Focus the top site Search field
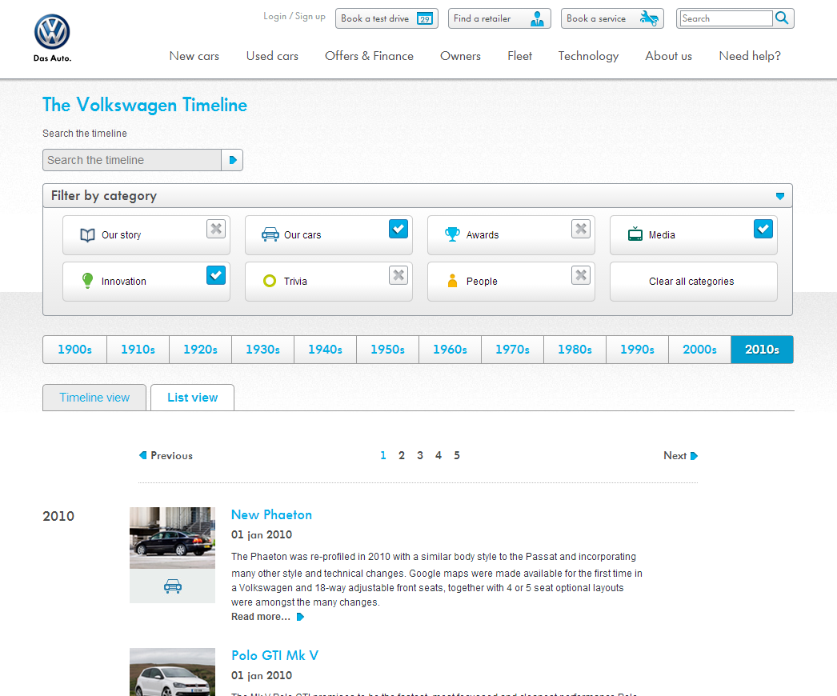Screen dimensions: 837x696 point(726,18)
